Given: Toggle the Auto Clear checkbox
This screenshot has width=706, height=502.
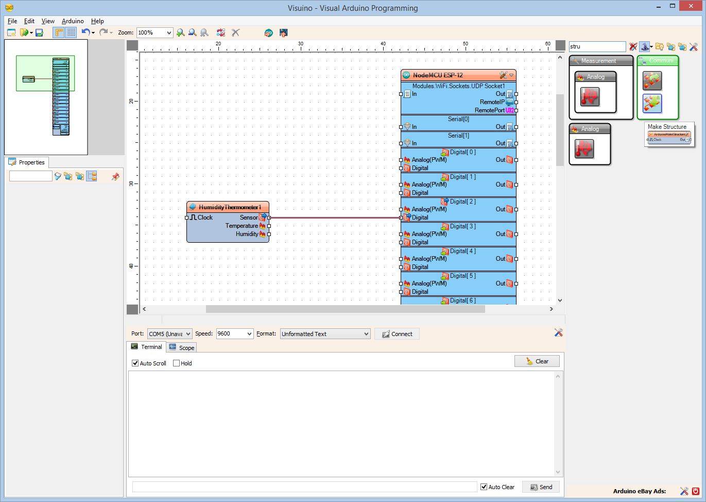Looking at the screenshot, I should (484, 487).
